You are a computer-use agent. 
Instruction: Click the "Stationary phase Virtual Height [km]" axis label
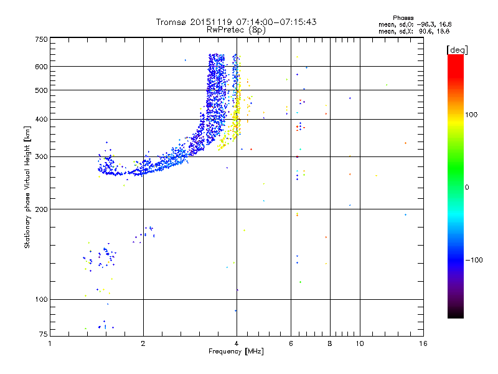[27, 188]
